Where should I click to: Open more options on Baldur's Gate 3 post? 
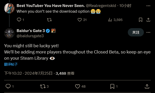[148, 32]
